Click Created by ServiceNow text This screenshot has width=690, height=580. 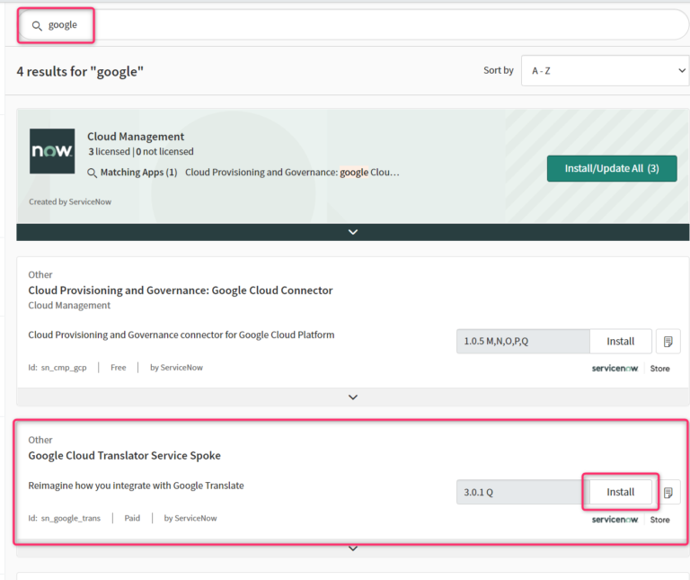70,201
